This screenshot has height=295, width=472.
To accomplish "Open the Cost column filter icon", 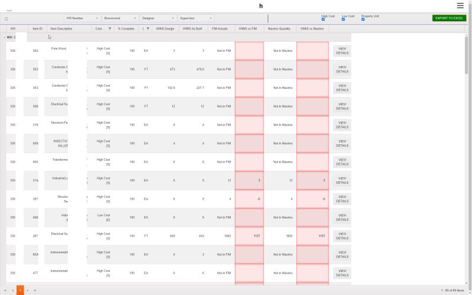I will [110, 29].
